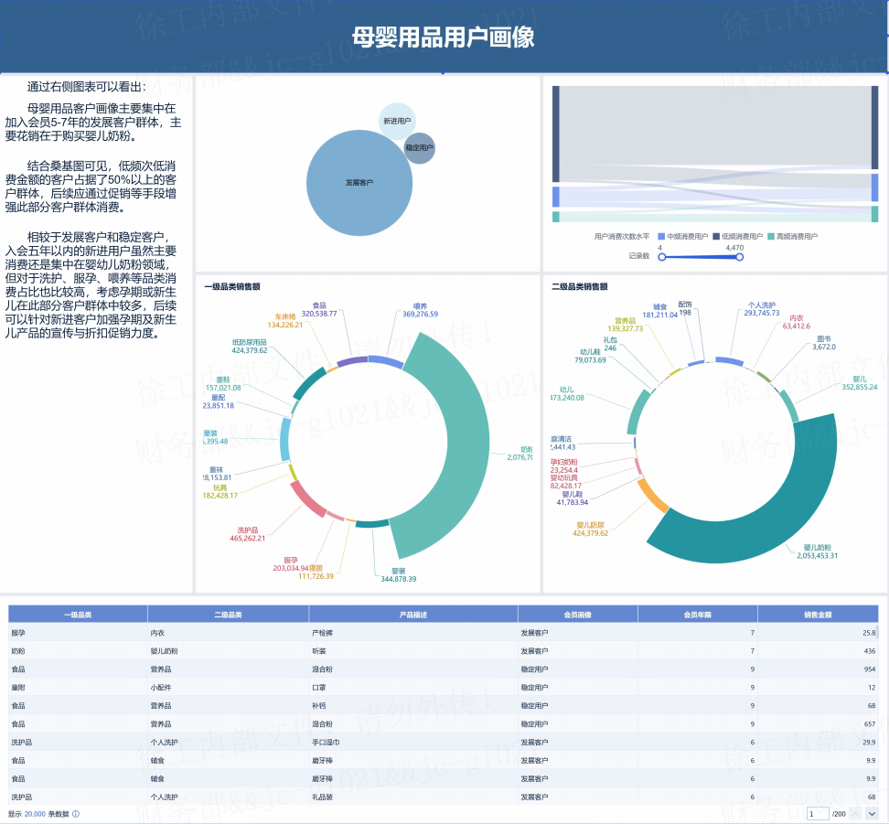Click the info icon beside 条数据
The height and width of the screenshot is (824, 889).
point(76,814)
